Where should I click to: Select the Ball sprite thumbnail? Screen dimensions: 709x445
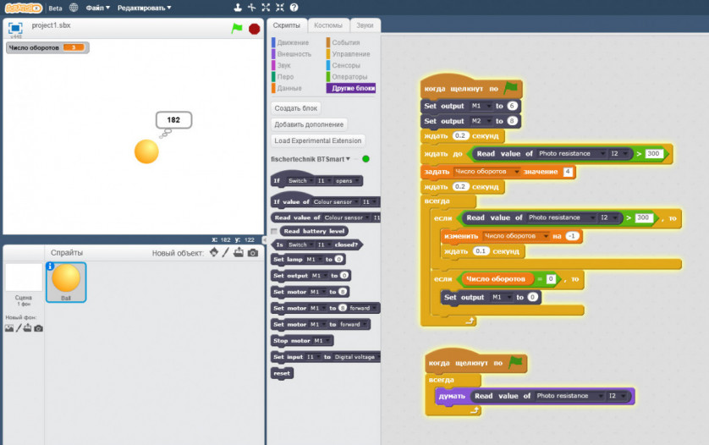(x=66, y=283)
